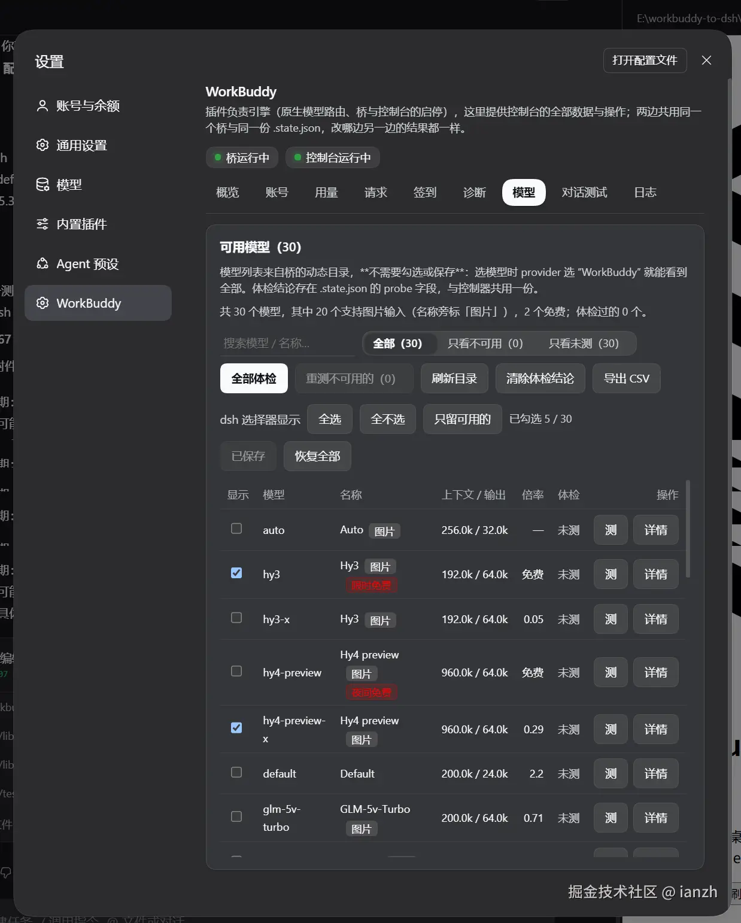Close the settings dialog

pos(706,60)
